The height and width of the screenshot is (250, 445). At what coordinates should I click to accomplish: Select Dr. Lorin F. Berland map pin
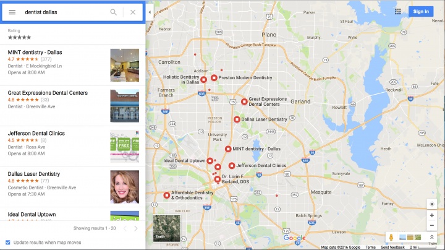click(x=217, y=179)
